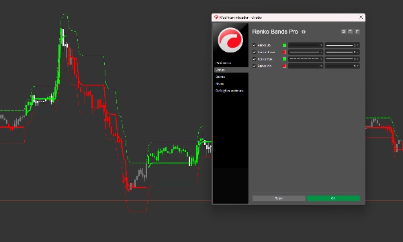Open Renko Min thickness dropdown
Viewport: 403px width, 242px height.
click(x=342, y=66)
